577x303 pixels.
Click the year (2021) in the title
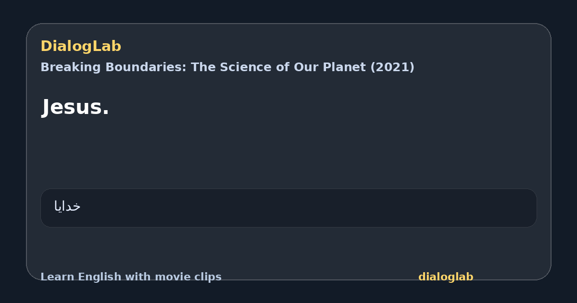tap(392, 67)
